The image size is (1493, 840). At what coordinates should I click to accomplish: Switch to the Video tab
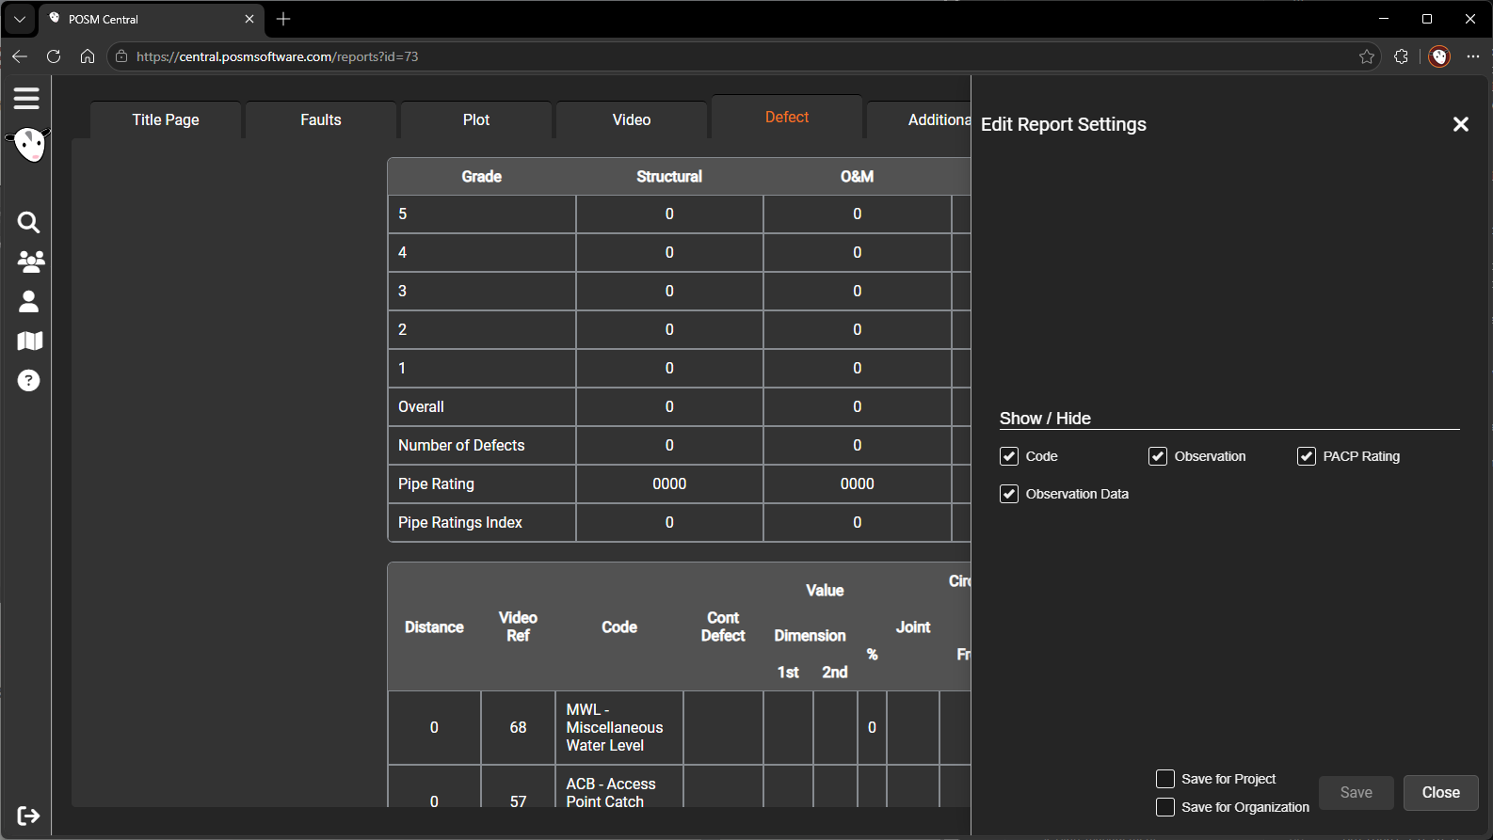coord(632,119)
